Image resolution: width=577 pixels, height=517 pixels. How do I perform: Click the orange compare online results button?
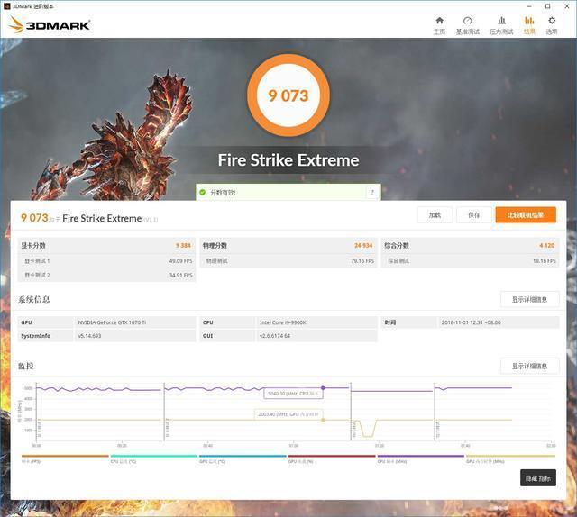(x=526, y=214)
